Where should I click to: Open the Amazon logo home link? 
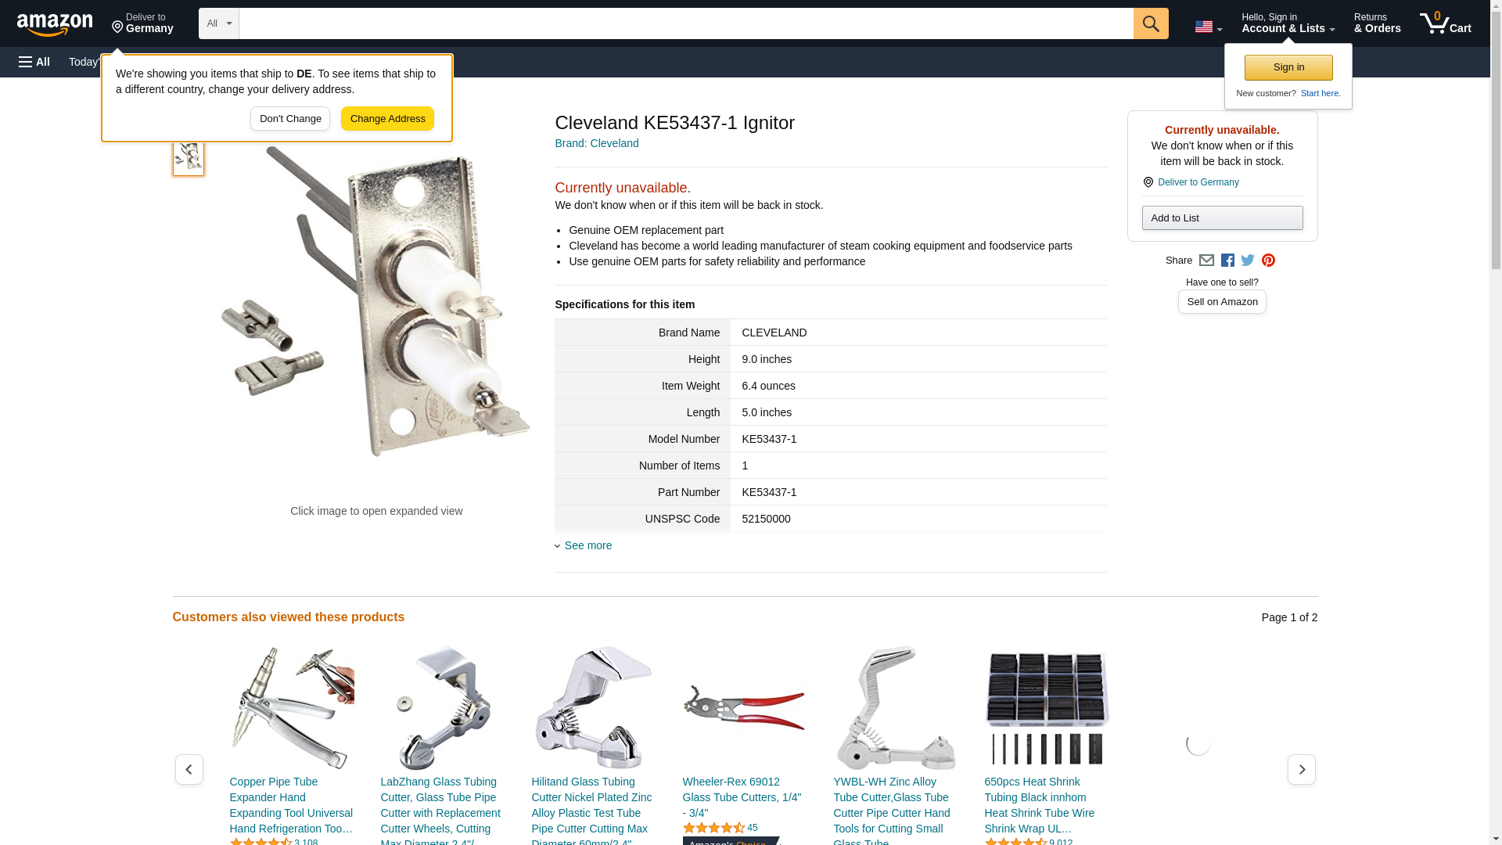tap(55, 24)
